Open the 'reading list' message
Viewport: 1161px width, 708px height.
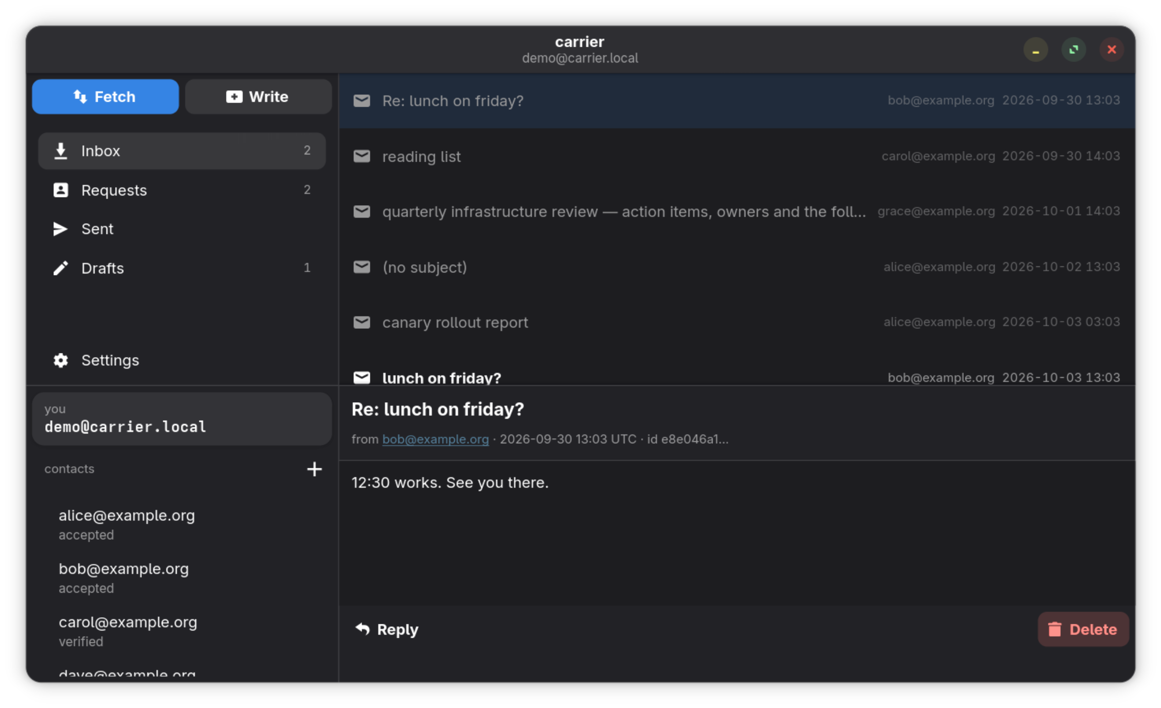[737, 156]
